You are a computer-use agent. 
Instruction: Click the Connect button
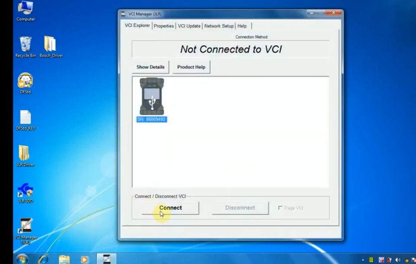point(170,208)
